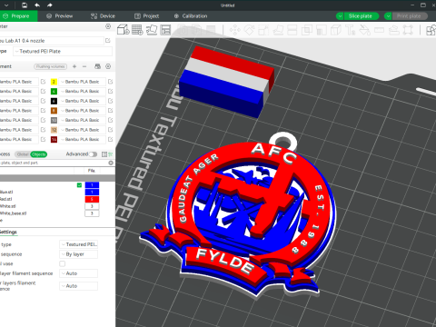The image size is (436, 327).
Task: Click the Slice plate button
Action: coord(361,16)
